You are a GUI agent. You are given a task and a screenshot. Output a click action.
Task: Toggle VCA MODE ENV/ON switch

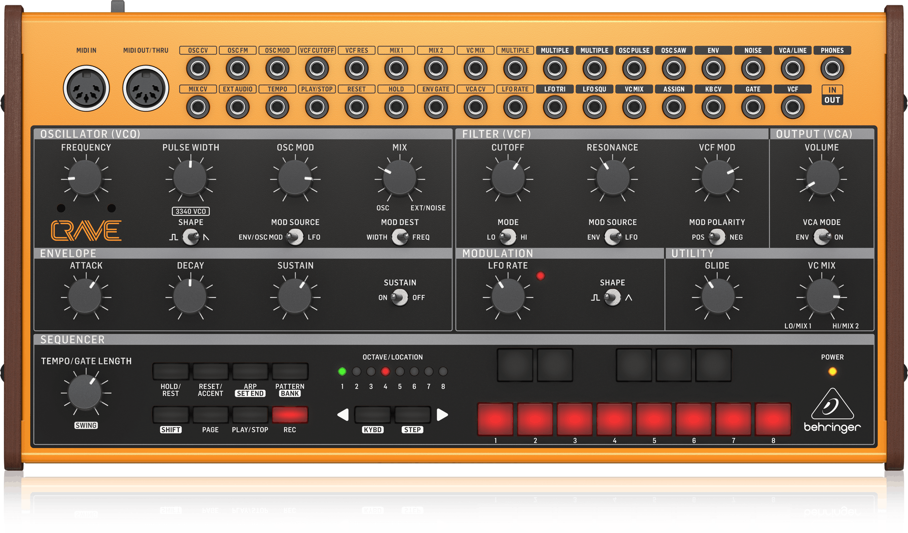(x=822, y=237)
